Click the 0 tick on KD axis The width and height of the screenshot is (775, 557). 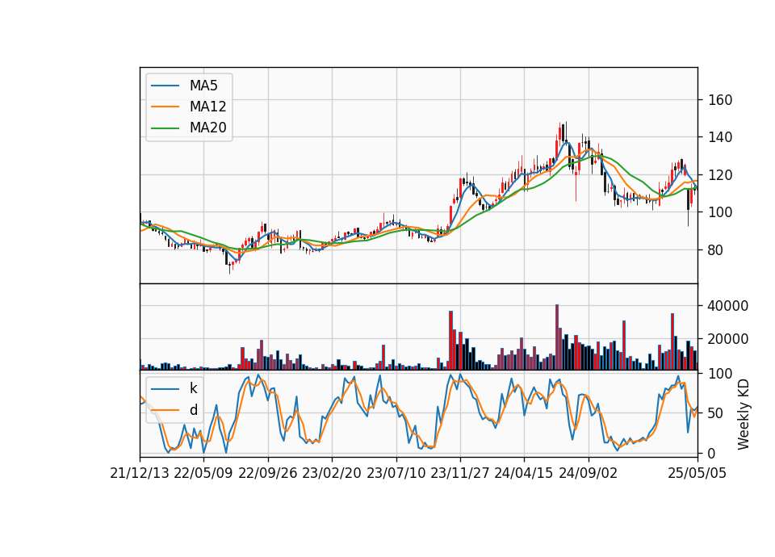coord(712,453)
